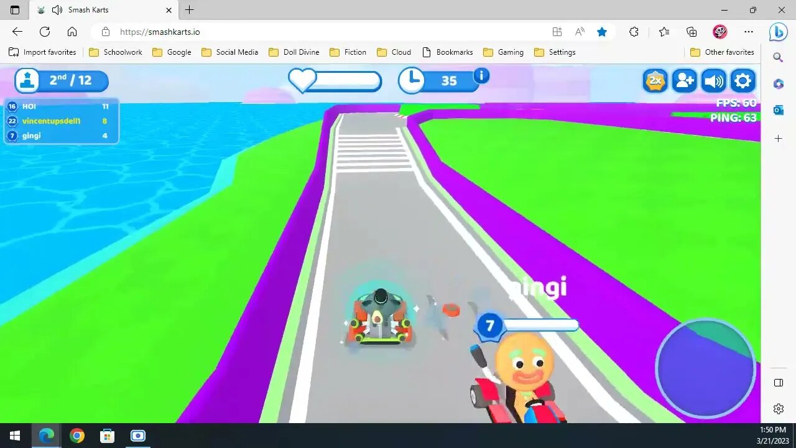Click the heart health icon

303,80
